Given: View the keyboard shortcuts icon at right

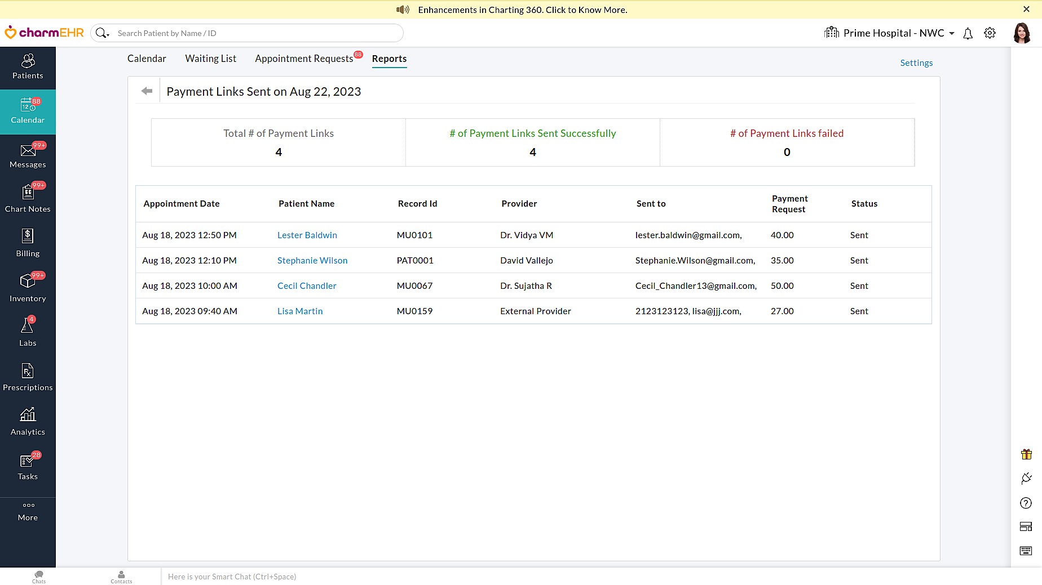Looking at the screenshot, I should [1026, 551].
